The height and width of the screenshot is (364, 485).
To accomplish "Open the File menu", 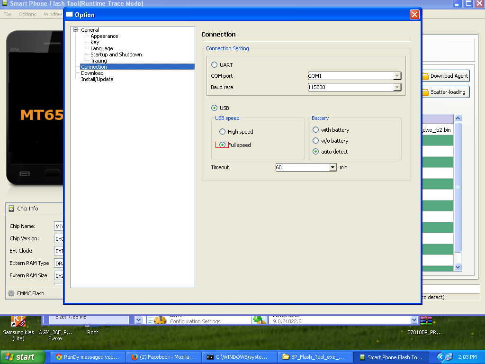I will [7, 14].
